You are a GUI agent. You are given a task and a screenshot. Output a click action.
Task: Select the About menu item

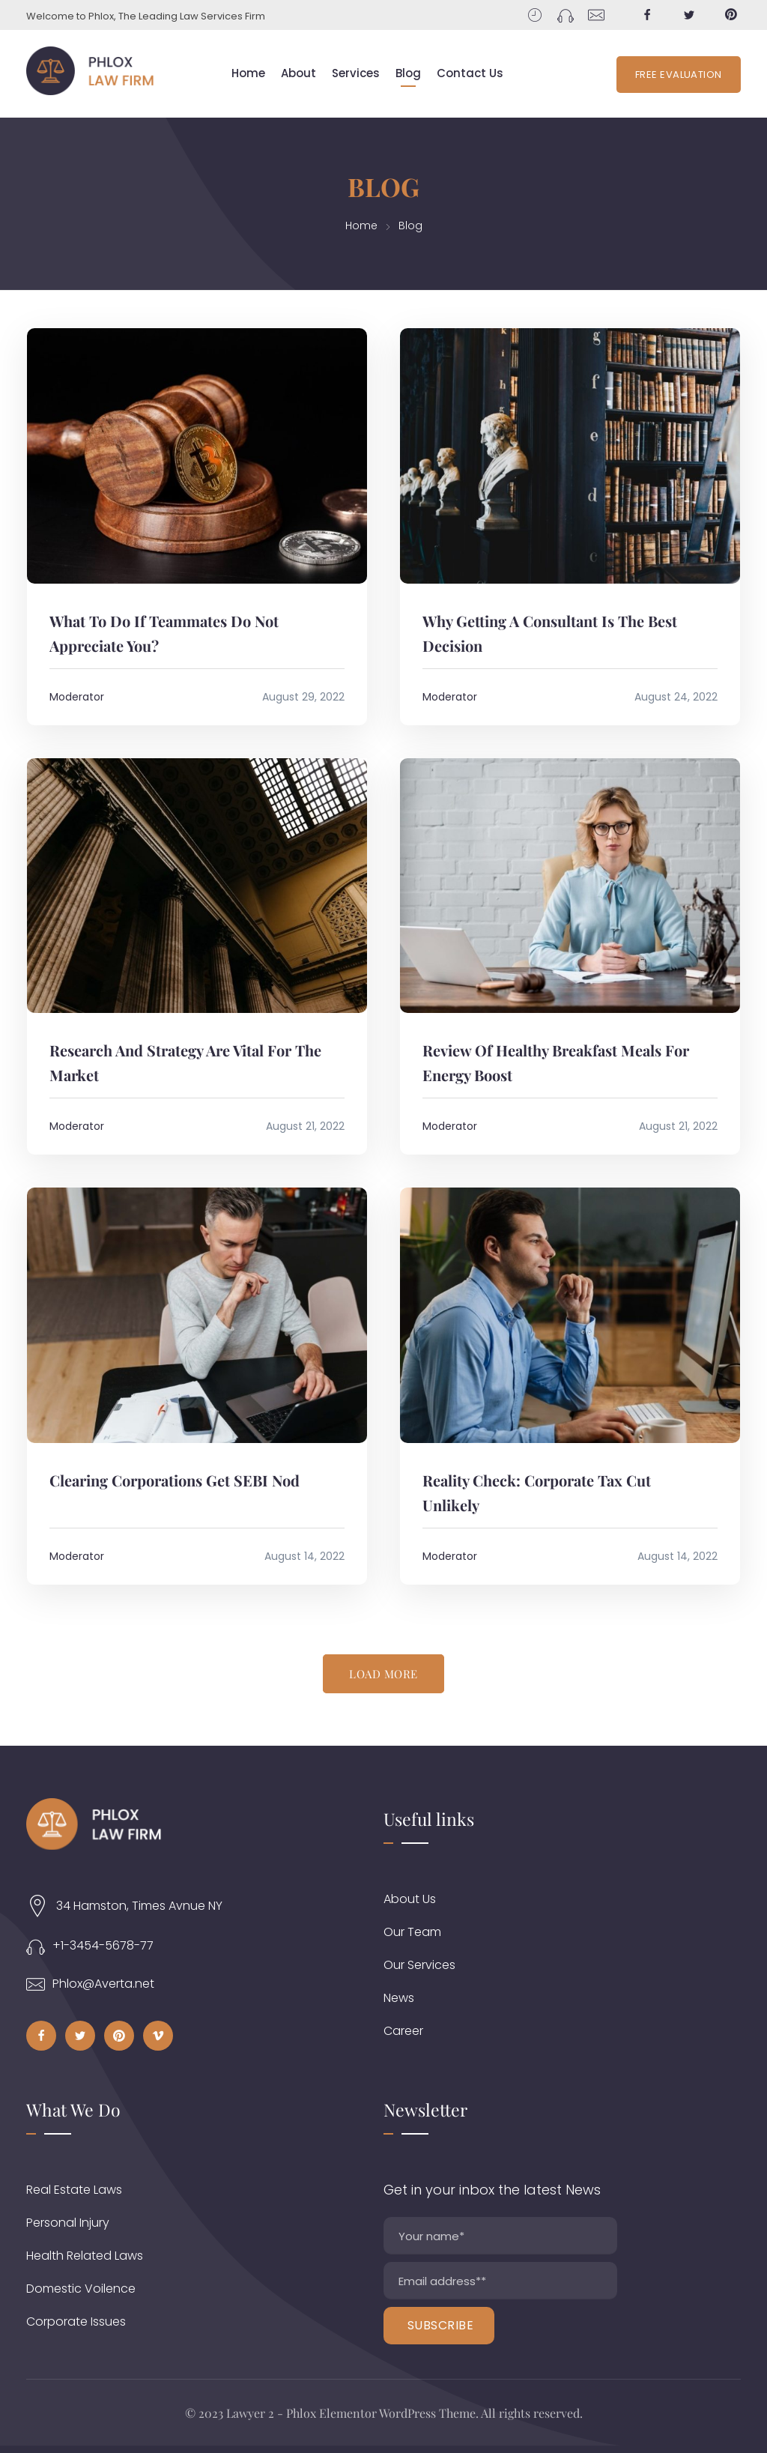point(298,73)
